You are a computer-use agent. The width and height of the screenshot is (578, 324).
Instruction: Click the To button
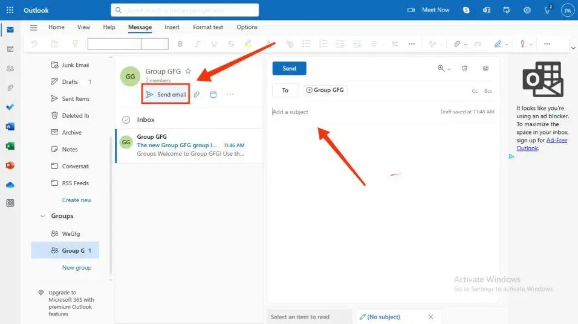[285, 90]
